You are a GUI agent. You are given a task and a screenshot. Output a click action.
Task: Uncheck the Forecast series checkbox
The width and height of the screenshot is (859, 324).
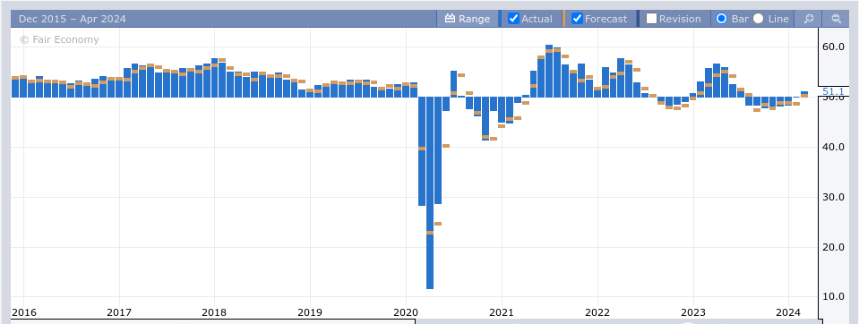[577, 19]
